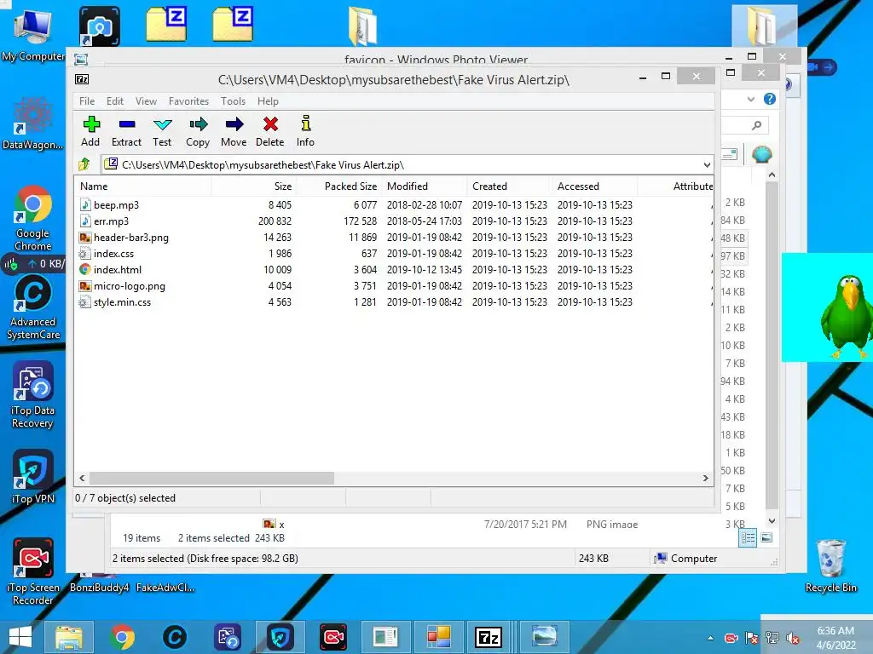873x654 pixels.
Task: Choose the Move toolbar icon
Action: pyautogui.click(x=234, y=131)
